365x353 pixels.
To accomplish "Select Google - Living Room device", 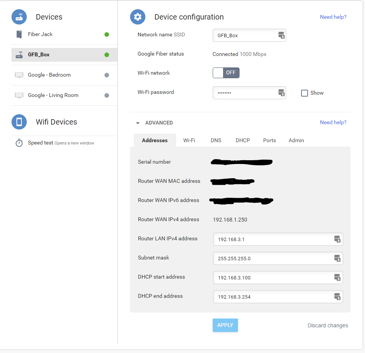I will click(x=53, y=95).
